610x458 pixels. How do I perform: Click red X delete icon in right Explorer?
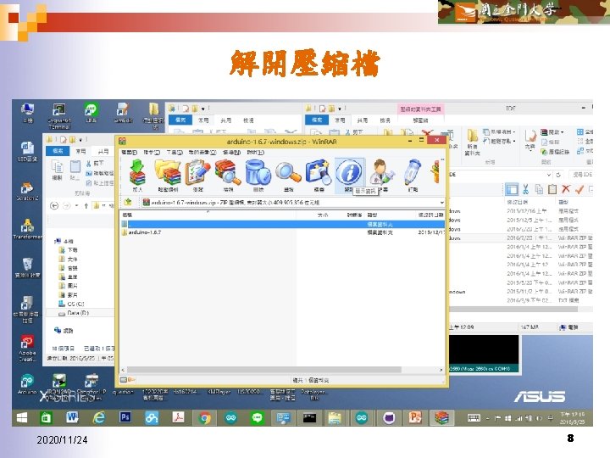[566, 189]
